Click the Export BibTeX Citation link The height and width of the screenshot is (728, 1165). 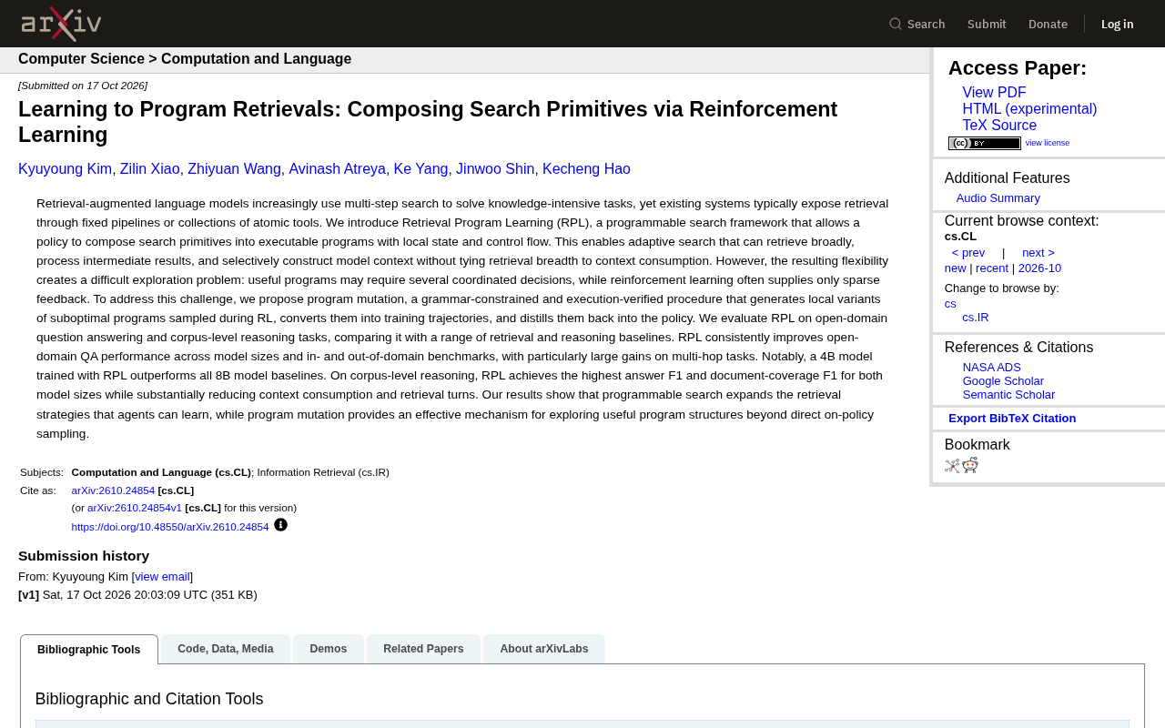click(1012, 419)
